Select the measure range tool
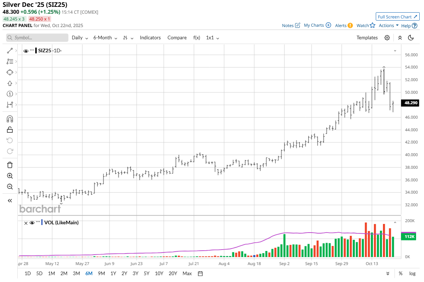This screenshot has height=282, width=424. point(10,105)
